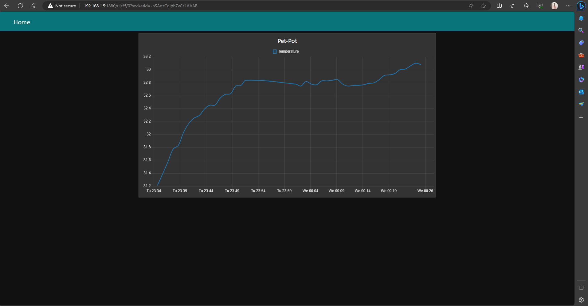Open the Settings and more menu

pos(569,6)
